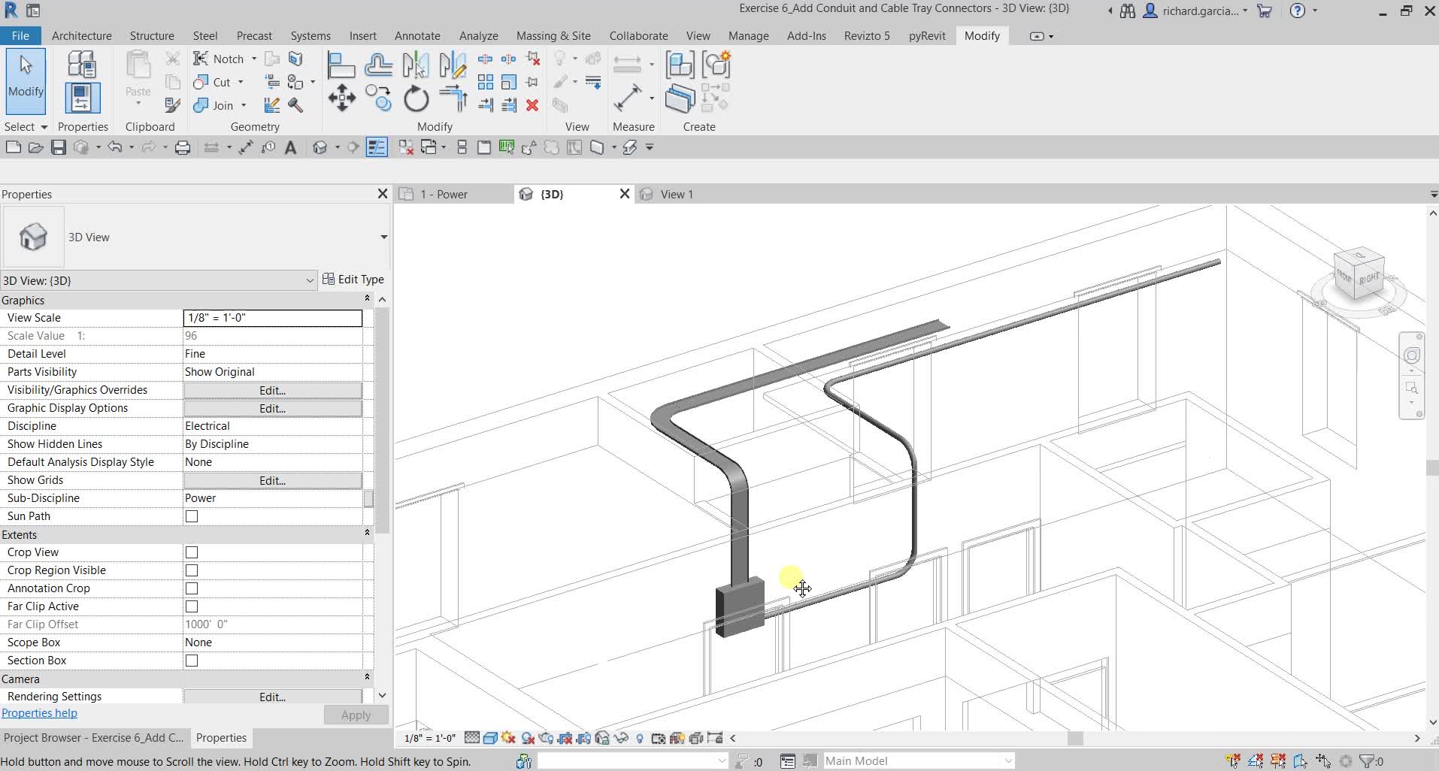
Task: Activate the Rotate tool
Action: [x=416, y=98]
